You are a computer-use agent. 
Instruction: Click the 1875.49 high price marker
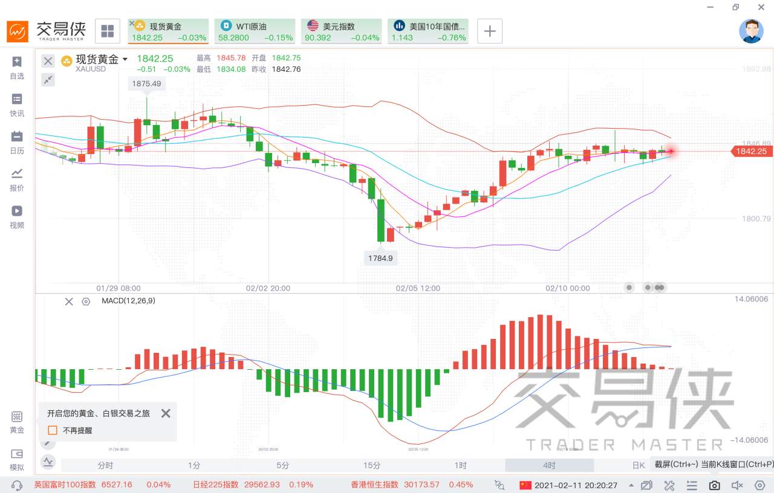147,84
